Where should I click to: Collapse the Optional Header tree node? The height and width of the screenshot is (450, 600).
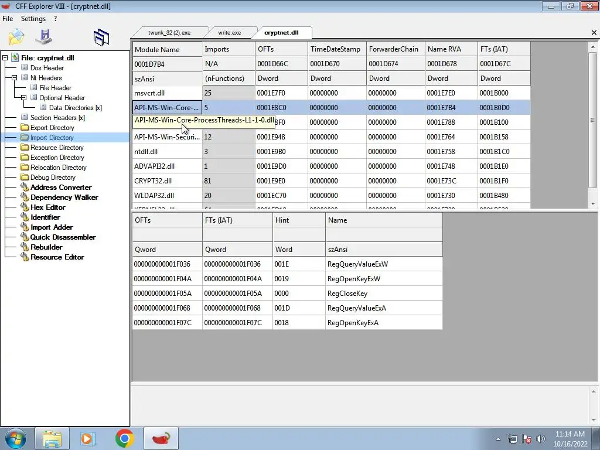pos(23,98)
